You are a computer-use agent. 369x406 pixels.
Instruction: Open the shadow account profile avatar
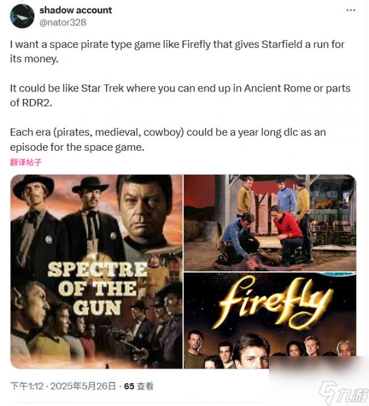22,16
